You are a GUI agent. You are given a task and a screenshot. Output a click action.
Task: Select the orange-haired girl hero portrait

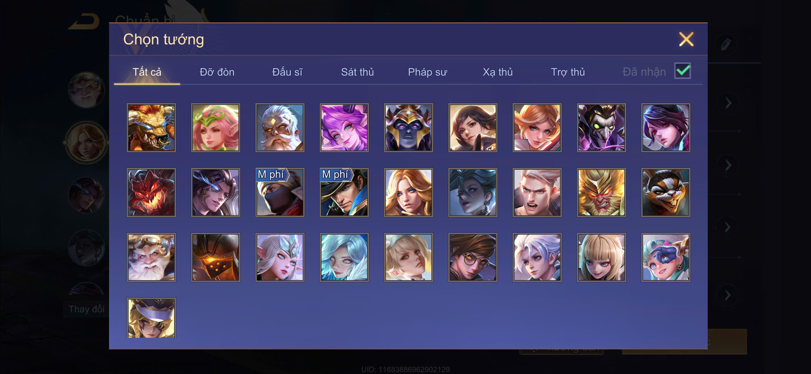click(x=537, y=128)
